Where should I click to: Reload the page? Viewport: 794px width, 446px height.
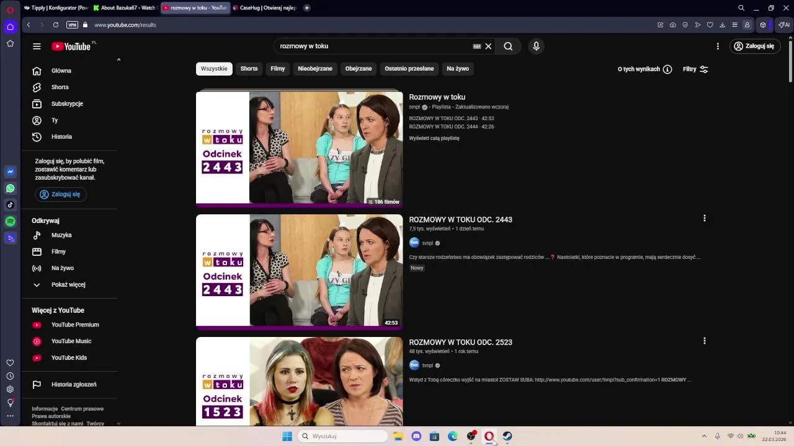[x=56, y=25]
